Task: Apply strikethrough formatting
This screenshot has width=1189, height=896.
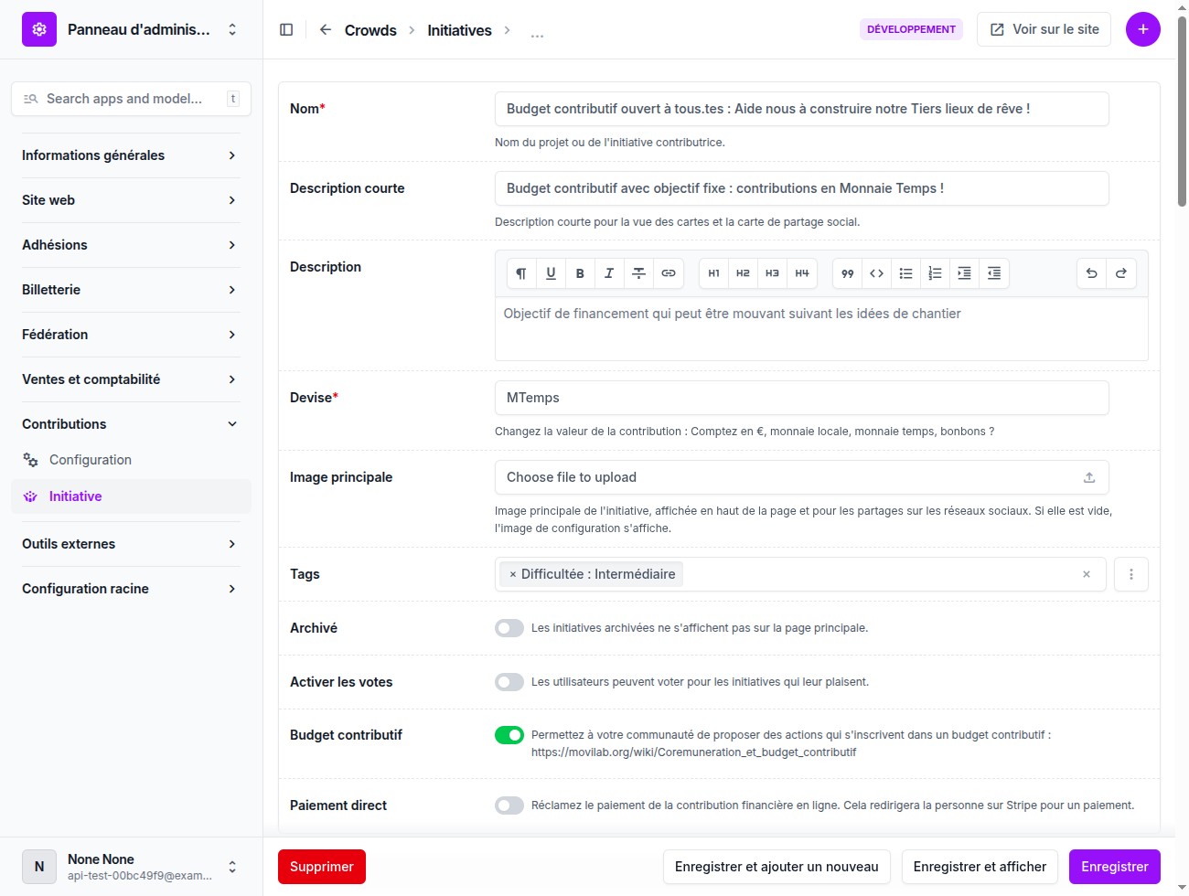Action: [639, 273]
